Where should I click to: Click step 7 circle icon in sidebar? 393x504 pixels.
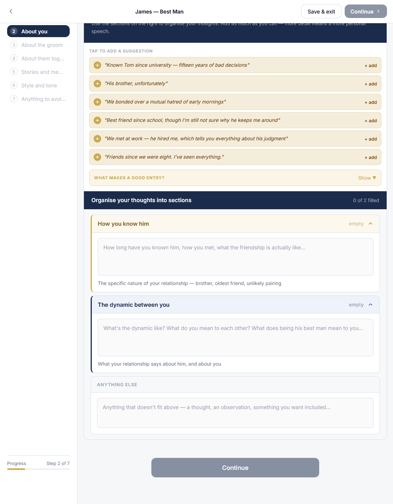(14, 99)
